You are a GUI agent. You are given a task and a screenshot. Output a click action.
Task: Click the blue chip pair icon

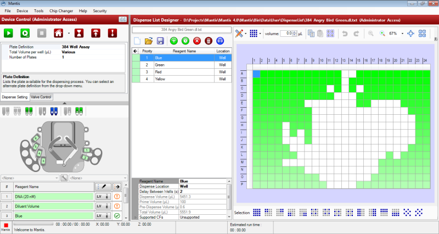[54, 112]
